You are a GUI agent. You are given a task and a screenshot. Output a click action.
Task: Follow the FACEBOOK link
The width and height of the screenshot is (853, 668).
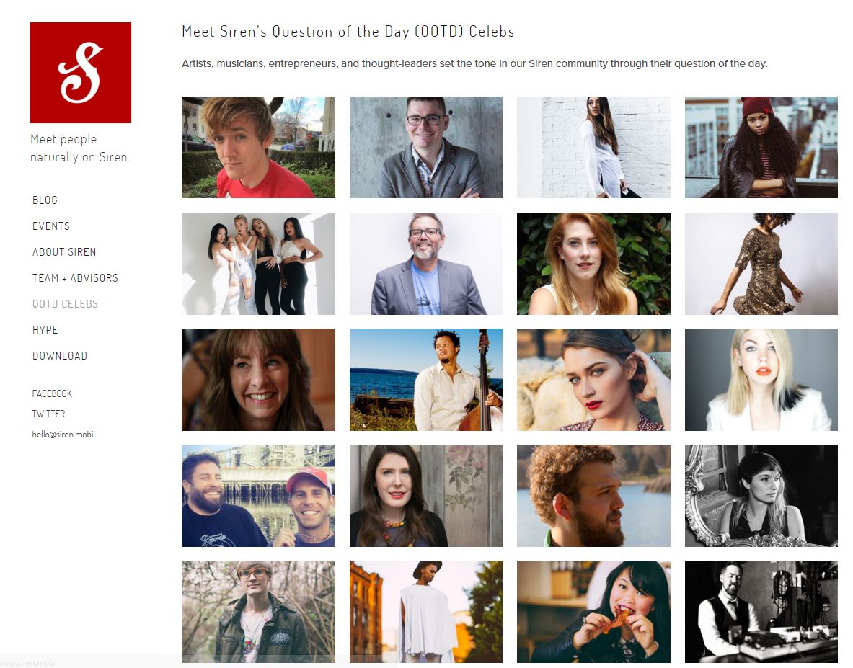52,393
